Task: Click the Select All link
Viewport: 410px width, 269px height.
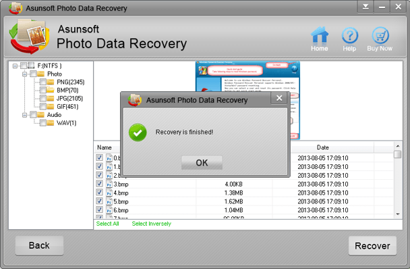Action: point(107,224)
